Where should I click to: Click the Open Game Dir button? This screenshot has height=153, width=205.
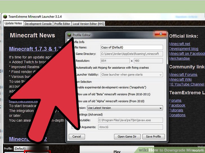click(x=127, y=137)
